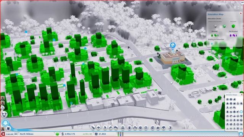Screen dimensions: 244x137
Task: Click the top advisor portrait on left edge
Action: point(3,98)
